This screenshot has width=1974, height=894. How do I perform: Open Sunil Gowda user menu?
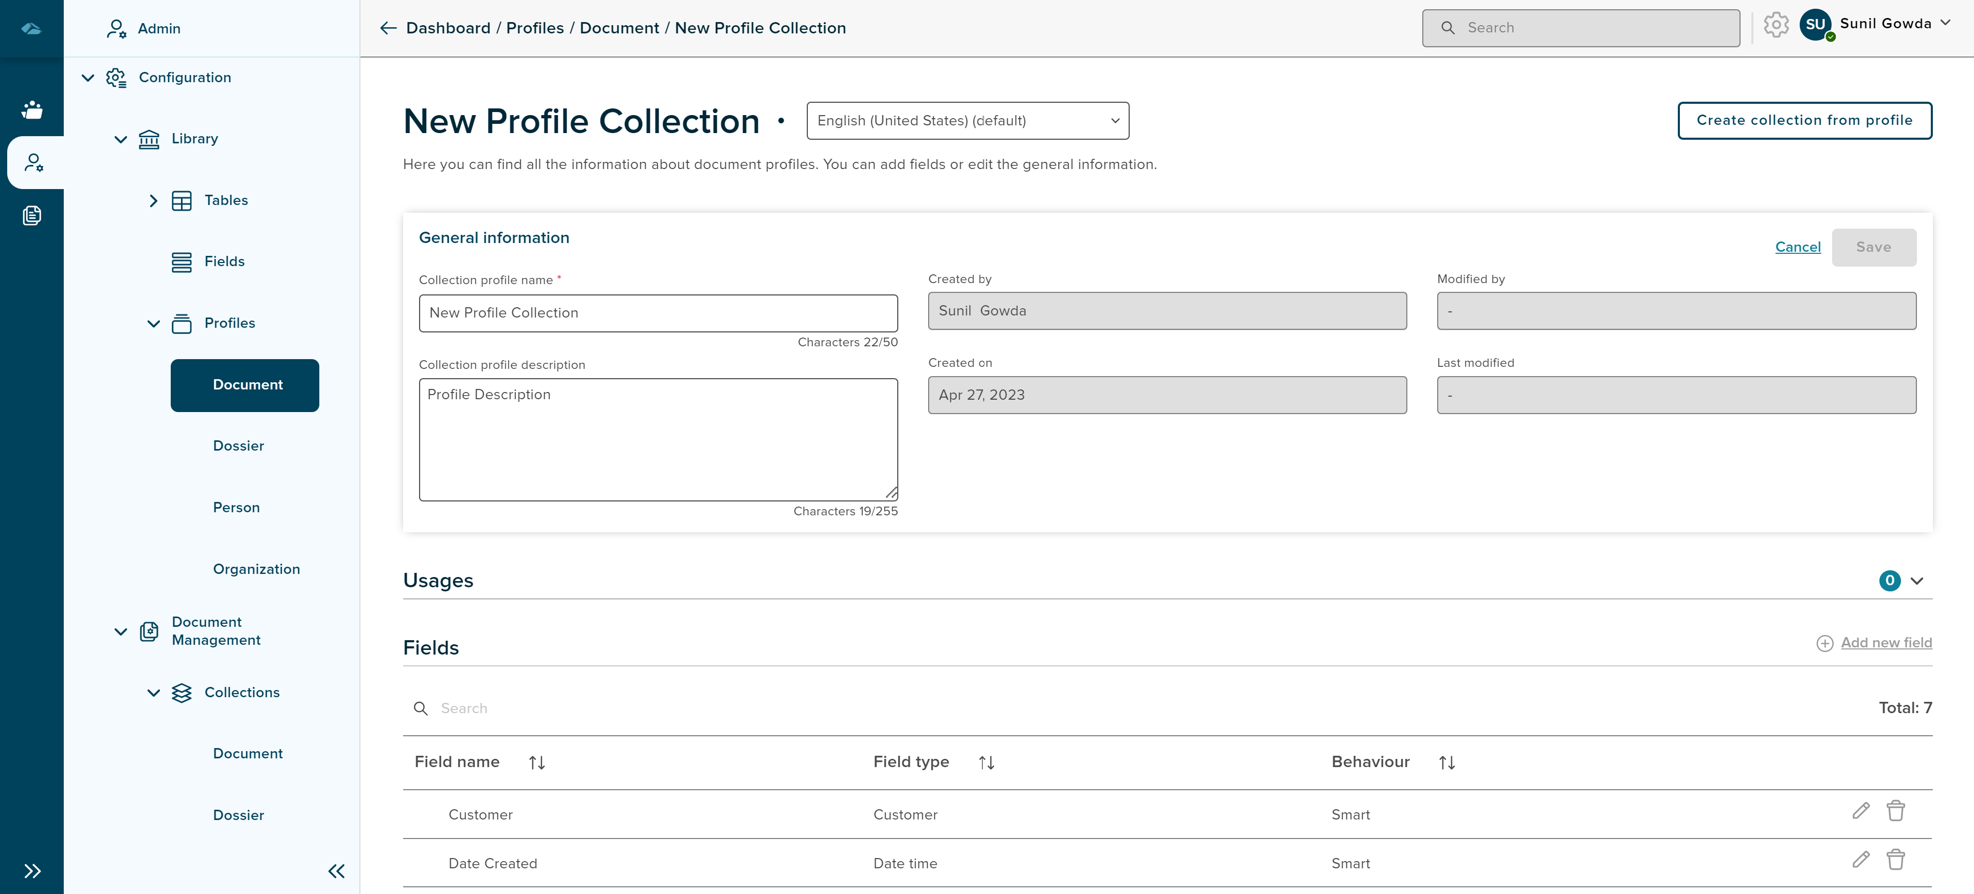point(1885,24)
